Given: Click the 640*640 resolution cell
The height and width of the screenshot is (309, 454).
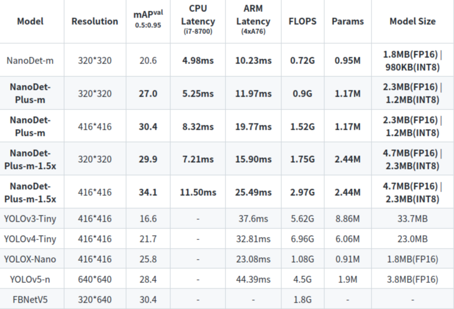Looking at the screenshot, I should 95,279.
